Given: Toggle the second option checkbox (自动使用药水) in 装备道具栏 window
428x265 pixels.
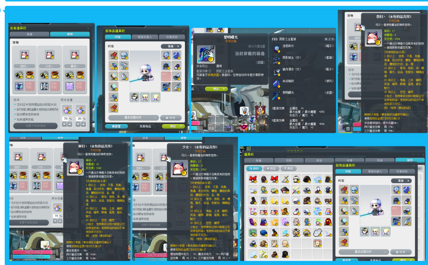Looking at the screenshot, I should (x=15, y=110).
